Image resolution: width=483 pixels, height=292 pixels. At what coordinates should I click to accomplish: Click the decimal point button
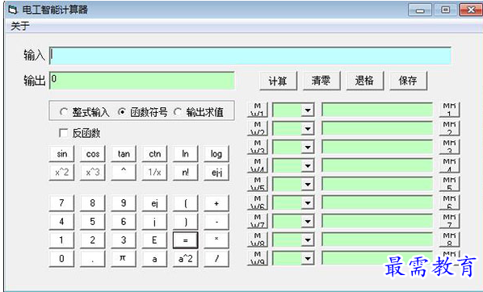coord(93,259)
